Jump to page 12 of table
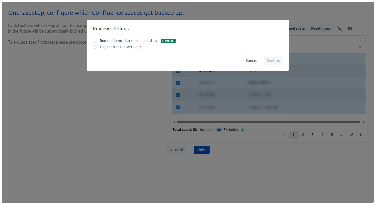375x203 pixels. tap(351, 135)
